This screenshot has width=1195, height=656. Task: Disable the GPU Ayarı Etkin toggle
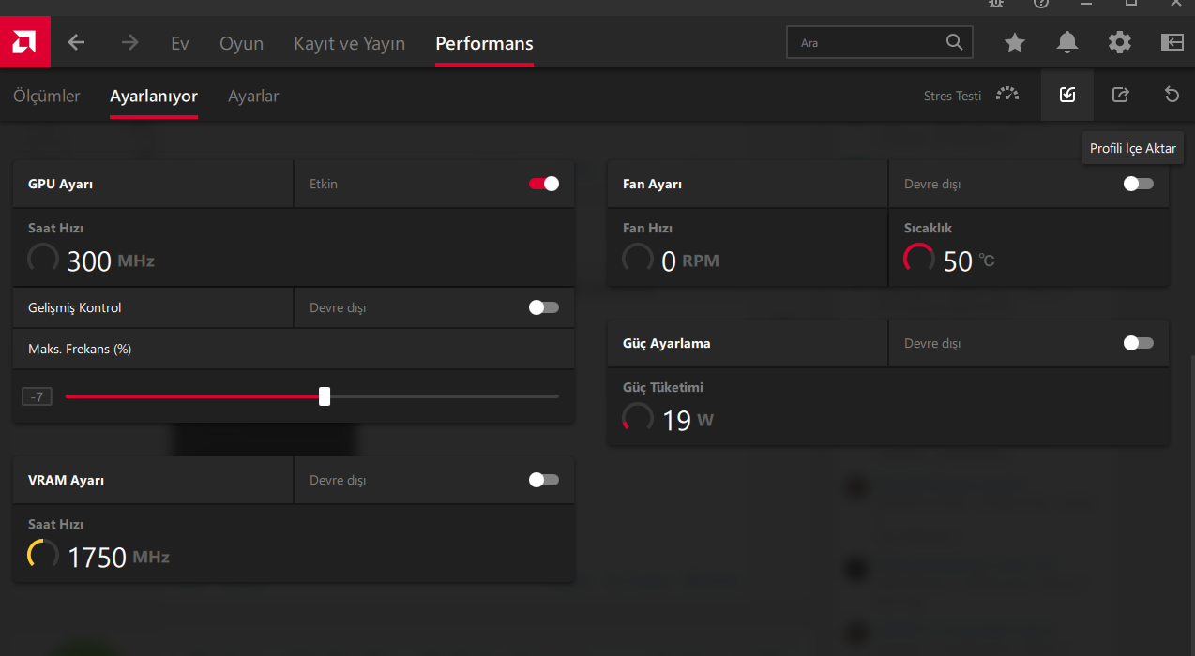(x=544, y=184)
